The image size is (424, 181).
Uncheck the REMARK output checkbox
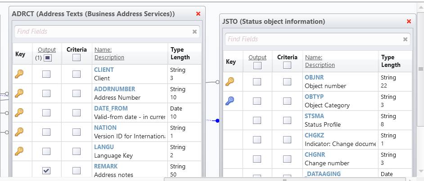(46, 171)
